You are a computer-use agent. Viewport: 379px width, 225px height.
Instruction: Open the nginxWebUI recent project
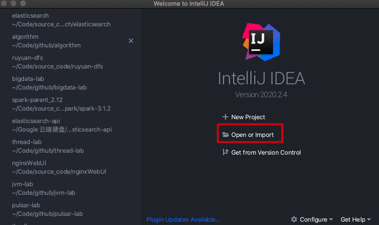pos(59,168)
